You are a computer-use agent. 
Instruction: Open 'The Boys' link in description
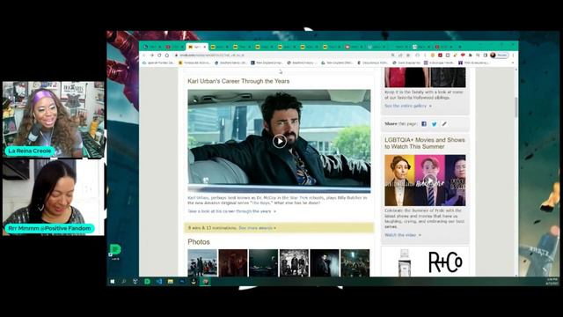[260, 203]
